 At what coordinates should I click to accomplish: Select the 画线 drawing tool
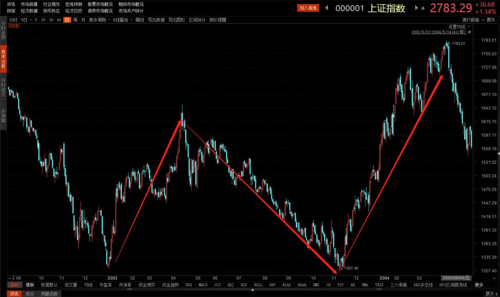pyautogui.click(x=140, y=20)
